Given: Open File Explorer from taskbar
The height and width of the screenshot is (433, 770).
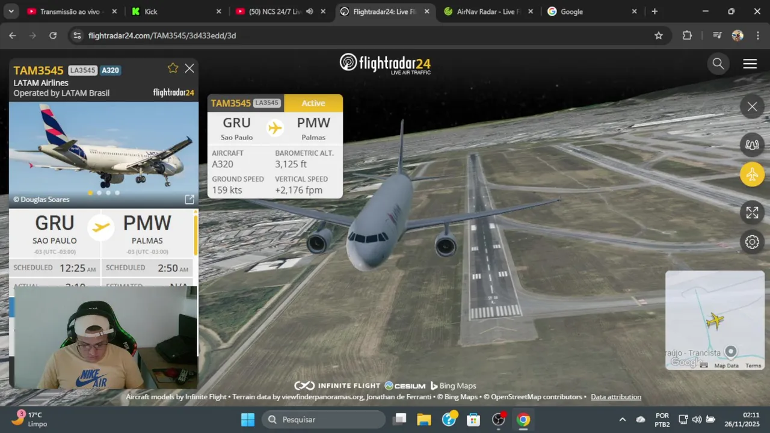Looking at the screenshot, I should coord(424,419).
